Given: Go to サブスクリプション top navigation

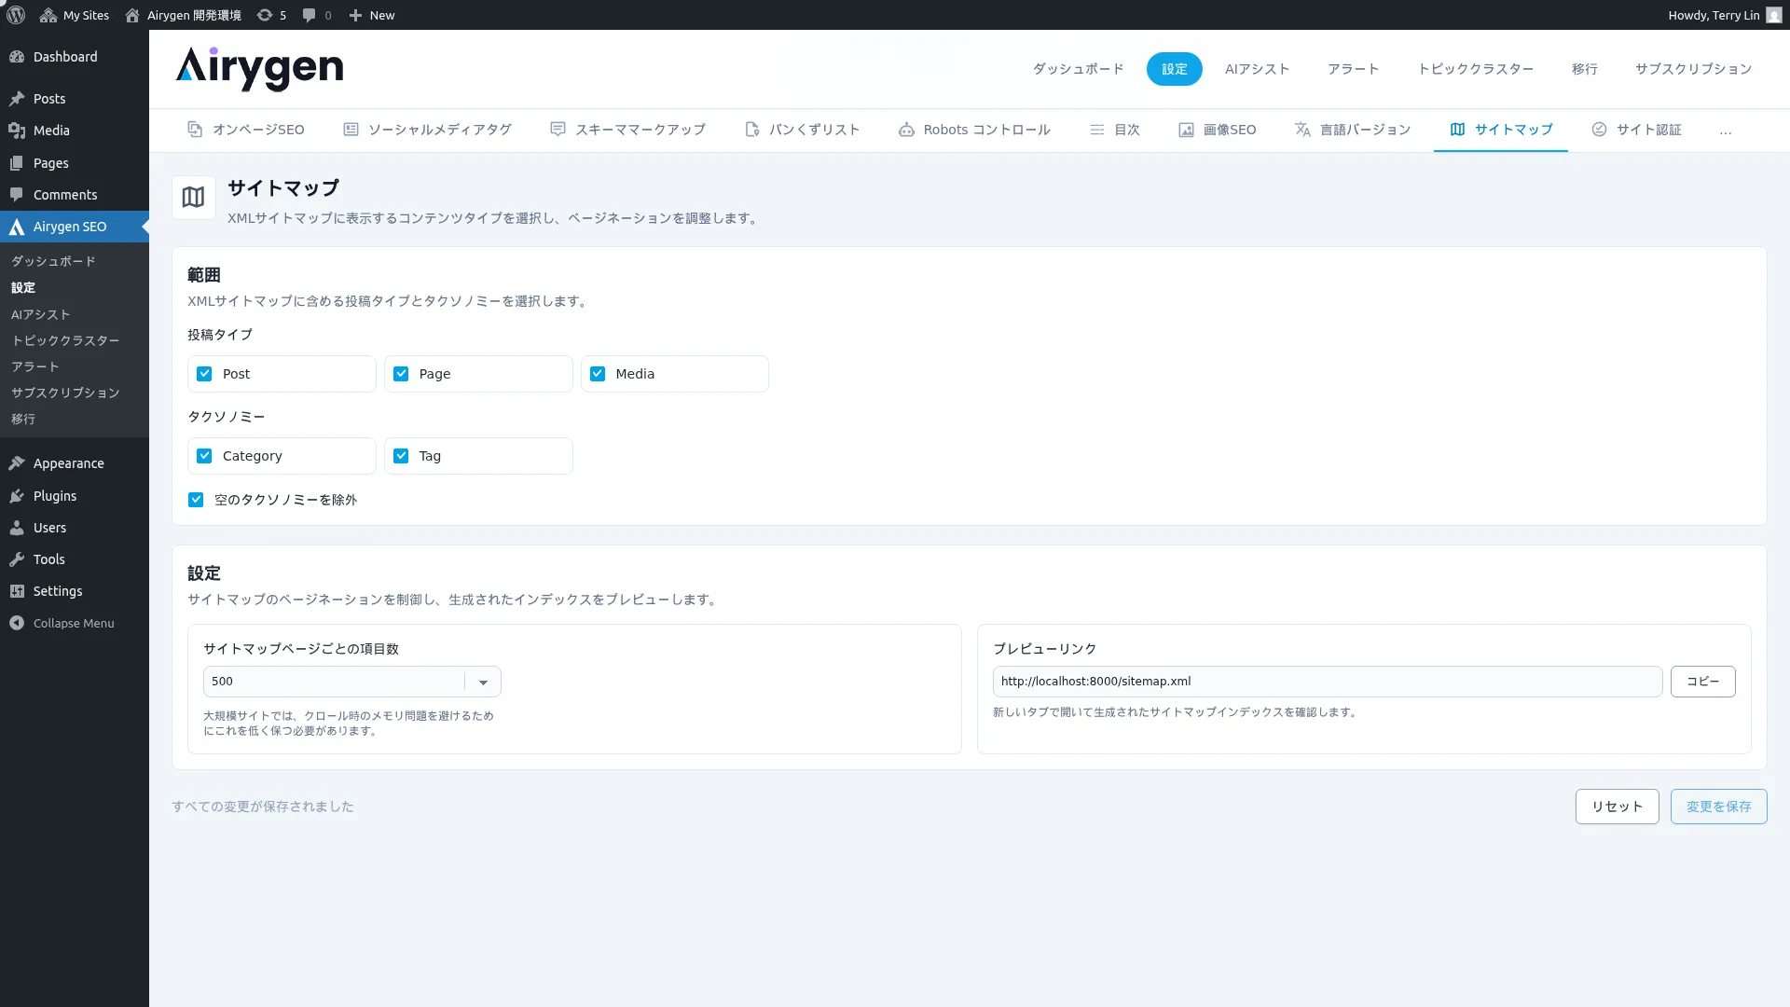Looking at the screenshot, I should click(1693, 69).
